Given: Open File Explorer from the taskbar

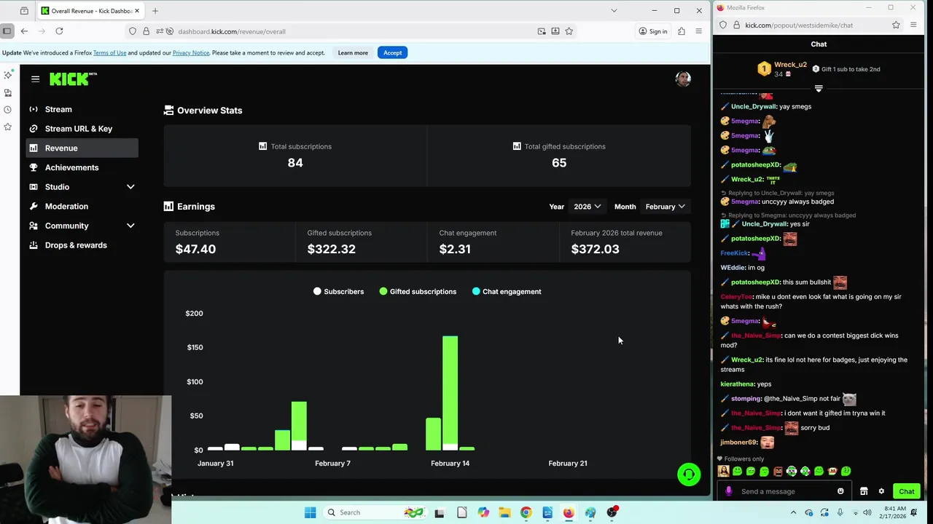Looking at the screenshot, I should [x=504, y=512].
